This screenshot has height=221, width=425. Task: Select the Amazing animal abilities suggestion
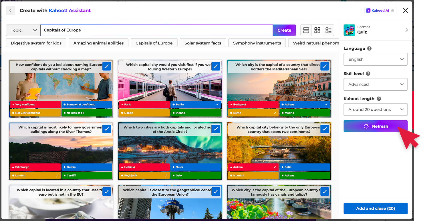coord(98,43)
